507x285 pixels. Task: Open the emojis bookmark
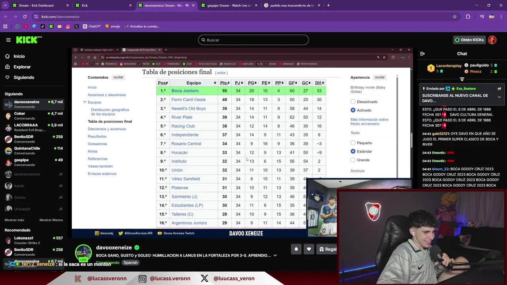(x=113, y=27)
